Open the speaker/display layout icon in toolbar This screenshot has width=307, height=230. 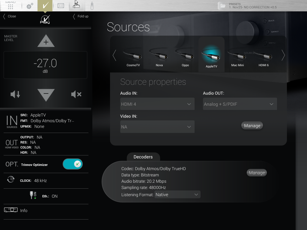(x=61, y=5)
